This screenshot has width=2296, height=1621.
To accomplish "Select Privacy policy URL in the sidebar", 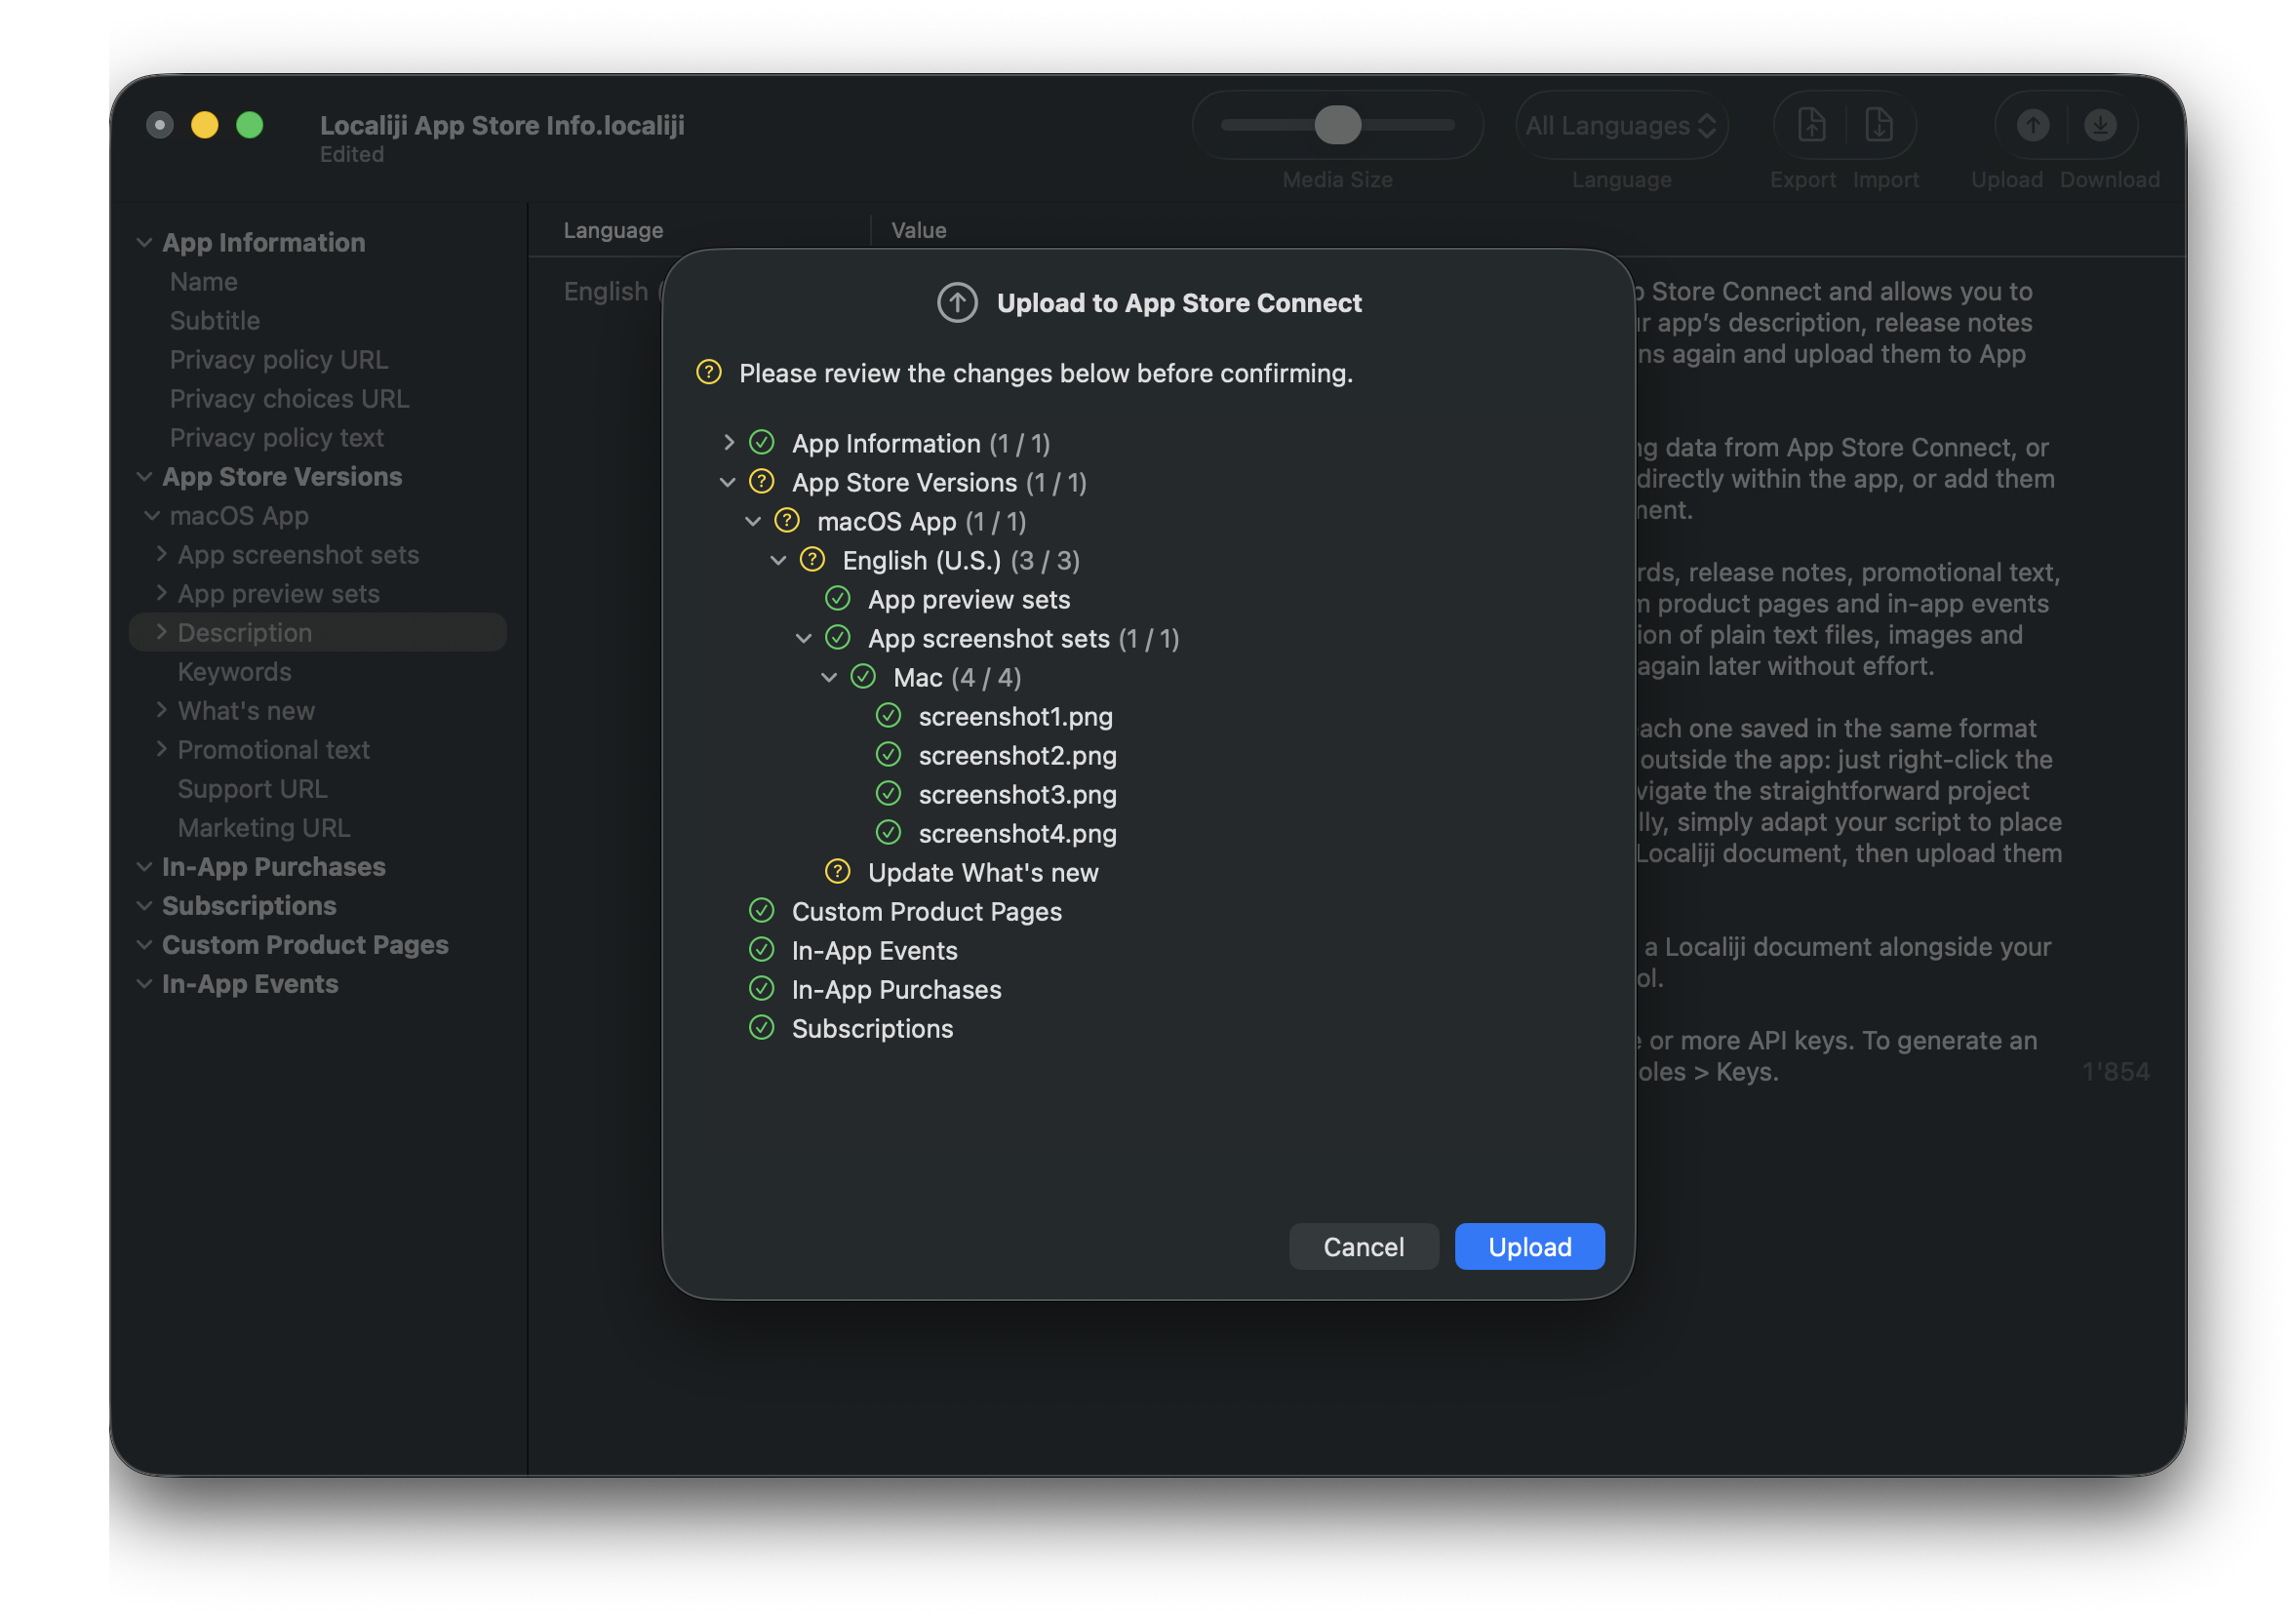I will click(278, 359).
